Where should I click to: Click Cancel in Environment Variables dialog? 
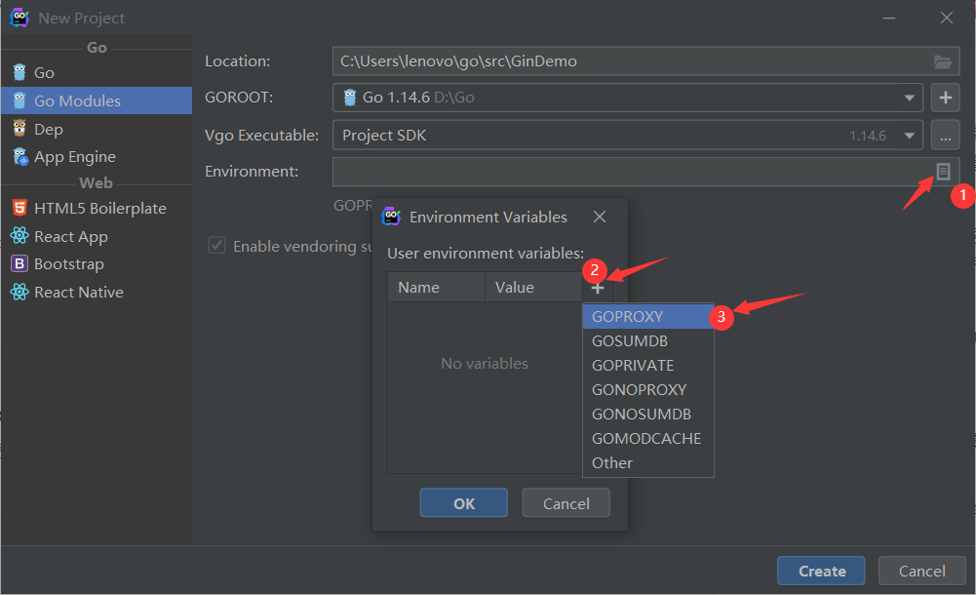point(566,503)
